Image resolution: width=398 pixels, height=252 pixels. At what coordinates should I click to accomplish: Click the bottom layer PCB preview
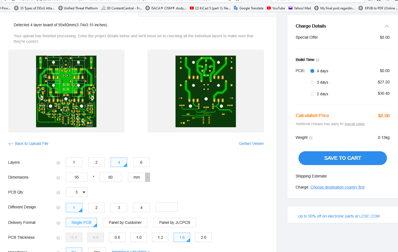click(x=206, y=91)
